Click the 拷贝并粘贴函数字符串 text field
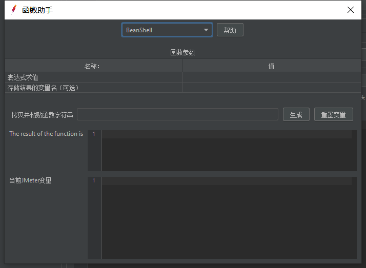 (x=177, y=114)
